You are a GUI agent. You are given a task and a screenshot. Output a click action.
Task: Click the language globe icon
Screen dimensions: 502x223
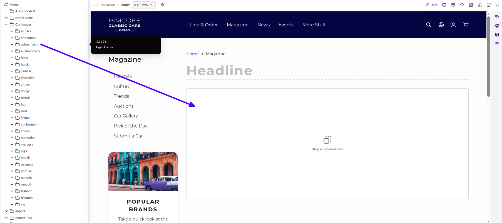tap(441, 25)
